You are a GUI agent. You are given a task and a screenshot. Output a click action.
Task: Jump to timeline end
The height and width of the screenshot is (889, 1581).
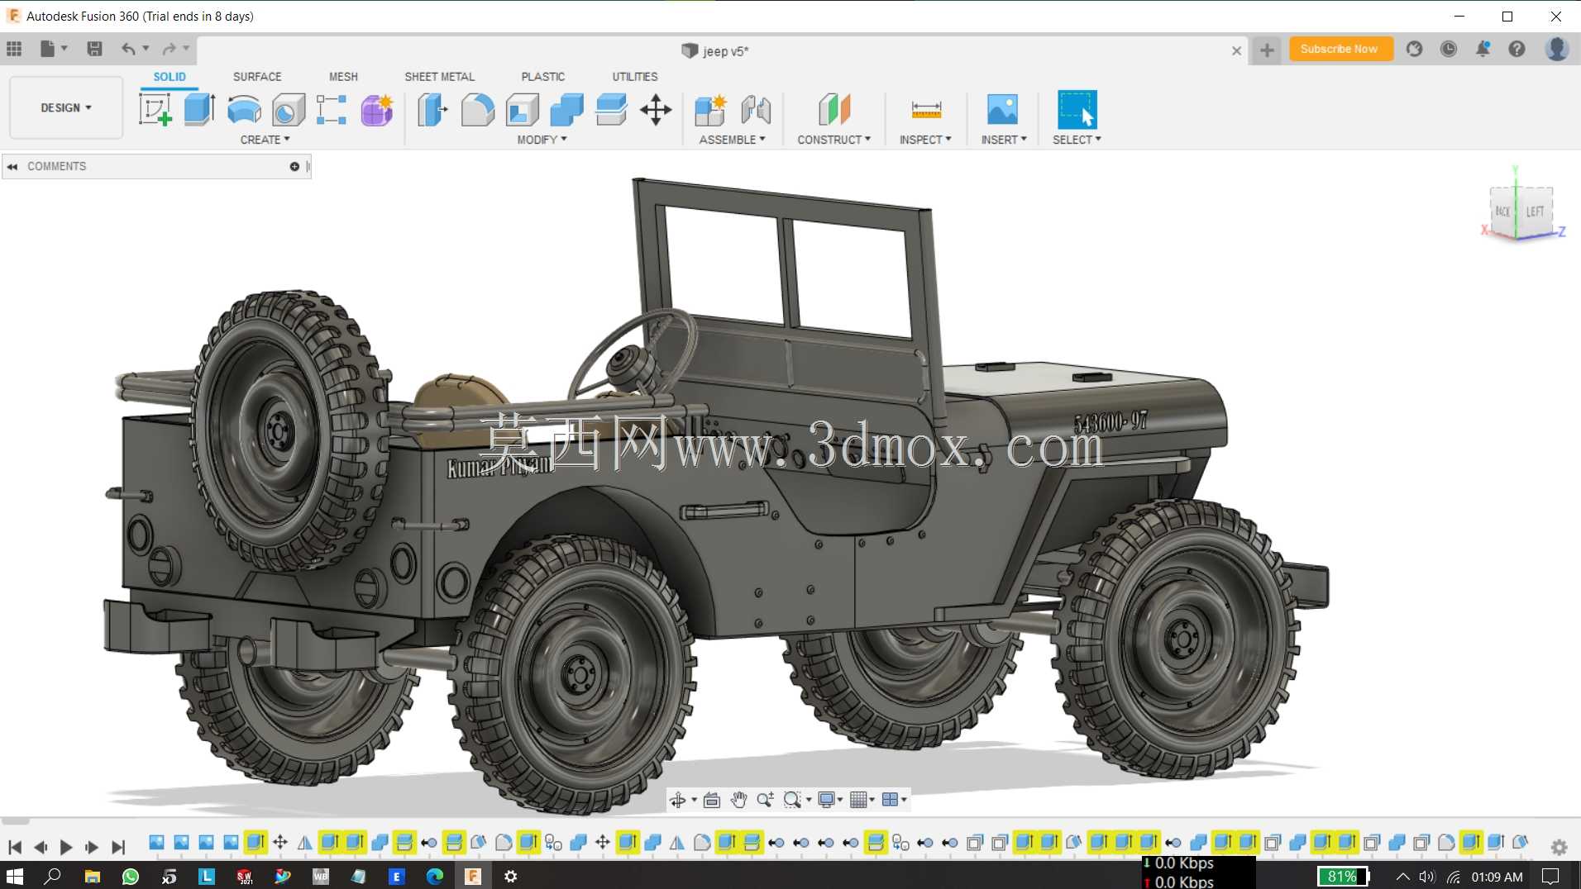click(x=118, y=847)
